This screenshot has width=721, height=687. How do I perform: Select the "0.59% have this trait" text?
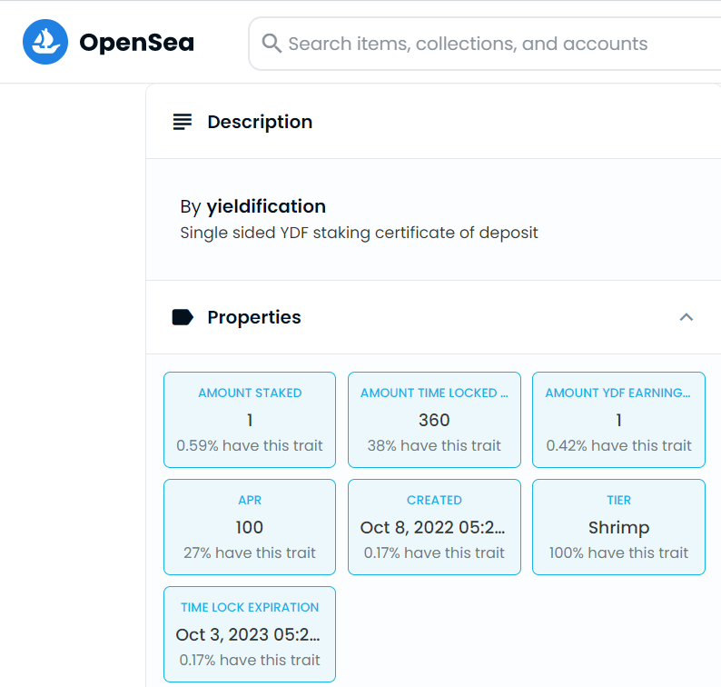[x=250, y=445]
